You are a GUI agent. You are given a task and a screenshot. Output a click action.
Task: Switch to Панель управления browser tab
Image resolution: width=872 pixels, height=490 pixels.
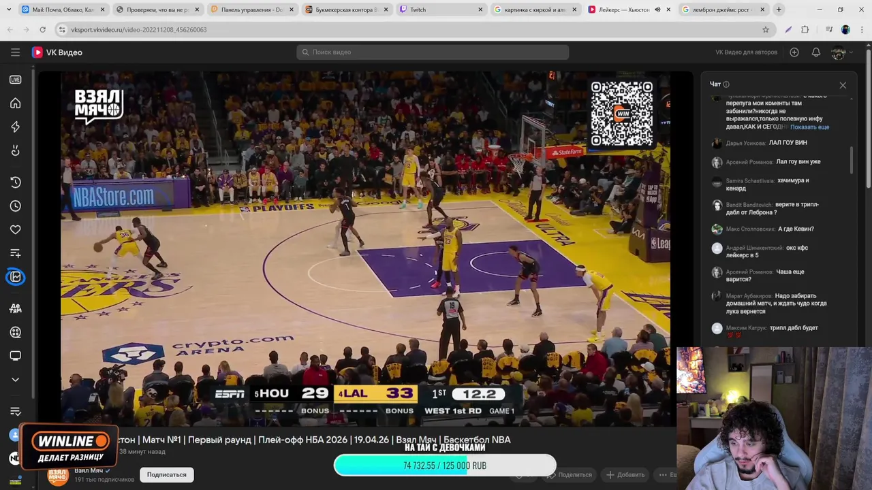tap(251, 10)
